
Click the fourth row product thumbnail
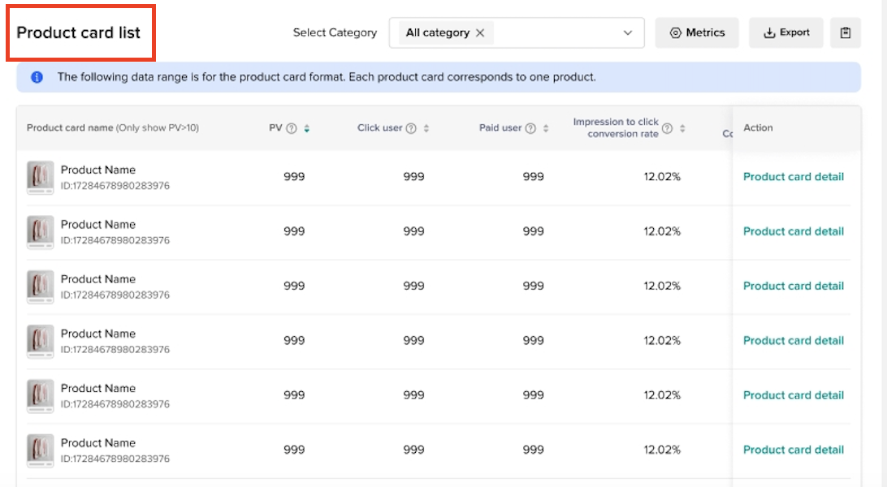(40, 341)
